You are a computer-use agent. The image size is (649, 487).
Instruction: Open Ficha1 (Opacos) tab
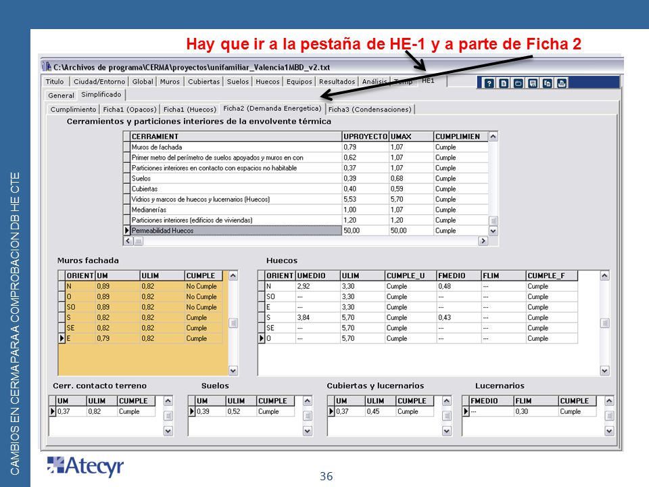pyautogui.click(x=130, y=110)
